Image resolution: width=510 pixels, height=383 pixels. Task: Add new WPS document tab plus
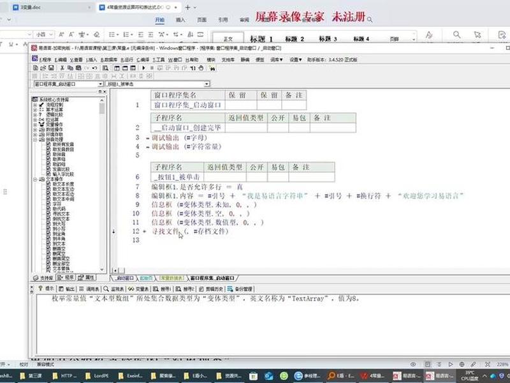pyautogui.click(x=187, y=7)
